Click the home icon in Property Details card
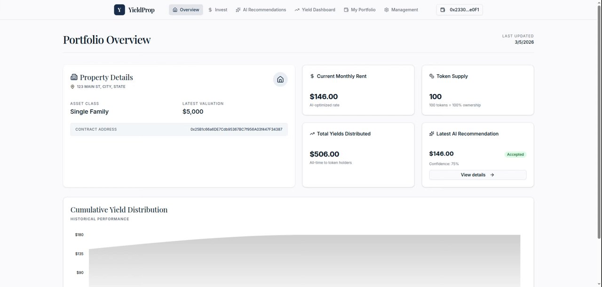602x287 pixels. [280, 79]
